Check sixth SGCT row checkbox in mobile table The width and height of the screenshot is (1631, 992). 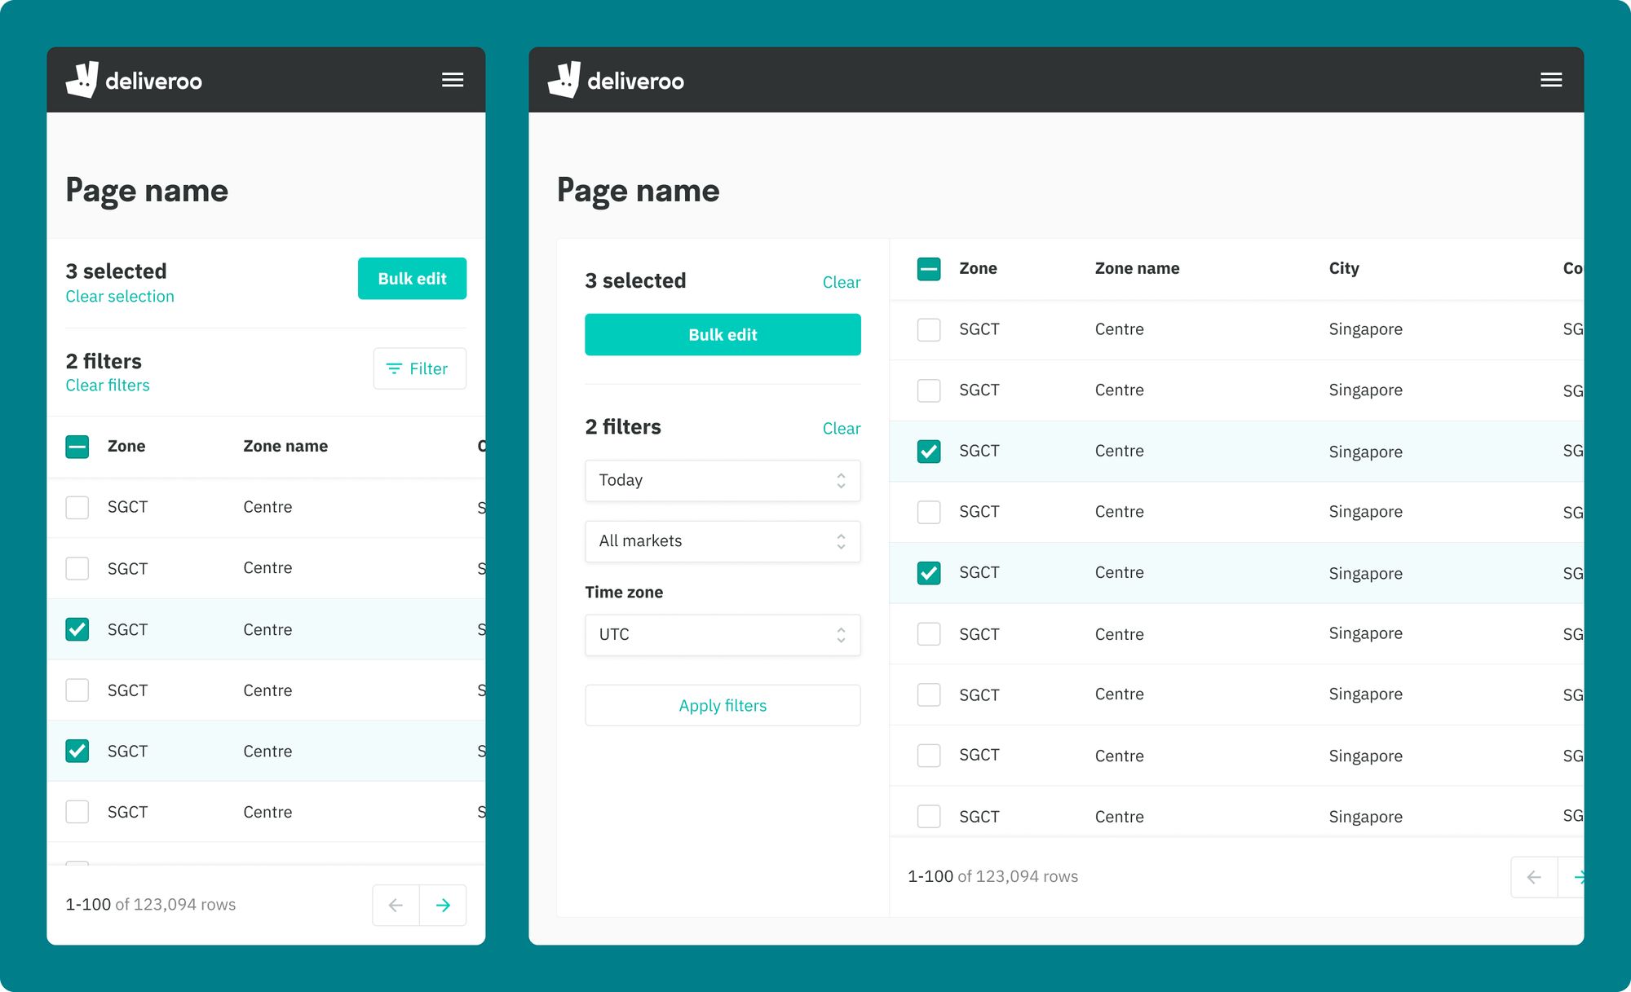tap(77, 812)
